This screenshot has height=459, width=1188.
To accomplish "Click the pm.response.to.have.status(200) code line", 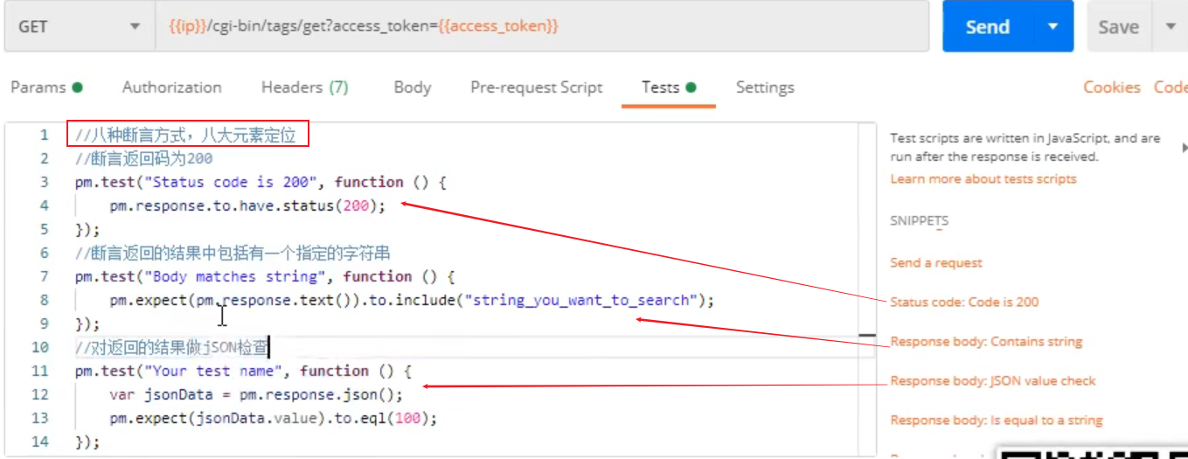I will [x=247, y=205].
